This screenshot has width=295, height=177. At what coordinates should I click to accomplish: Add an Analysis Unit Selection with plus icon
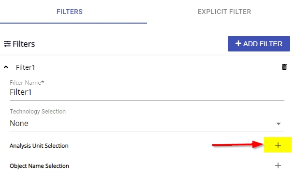pyautogui.click(x=278, y=145)
